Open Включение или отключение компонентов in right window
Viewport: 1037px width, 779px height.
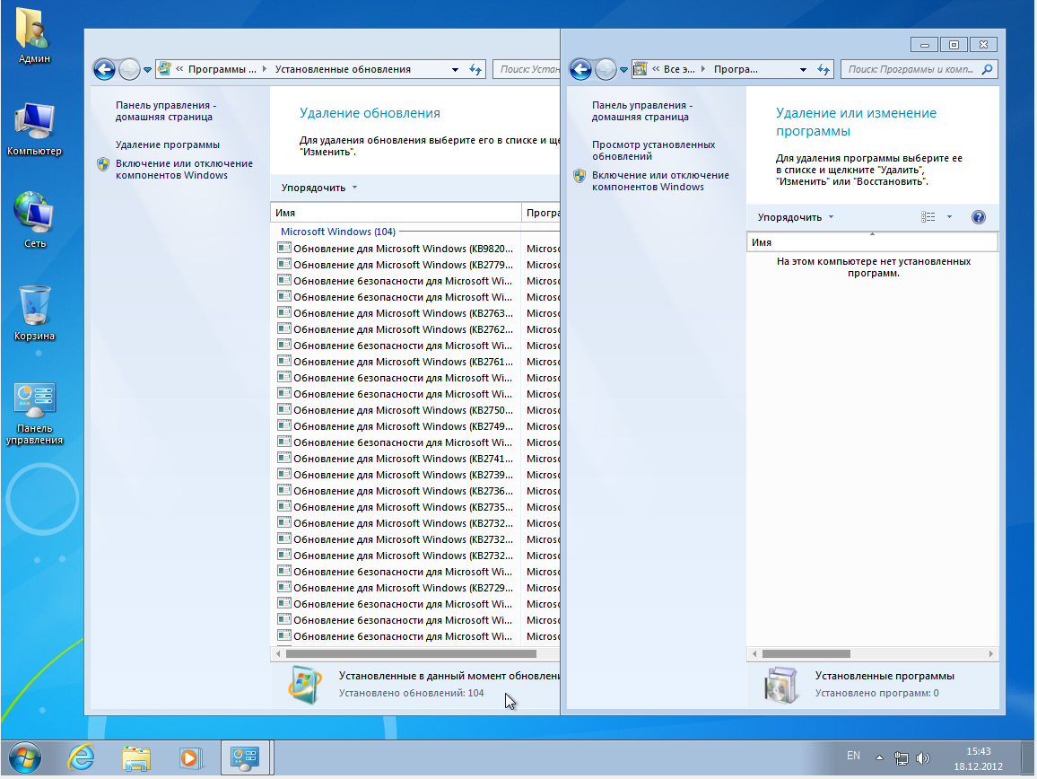(x=660, y=181)
